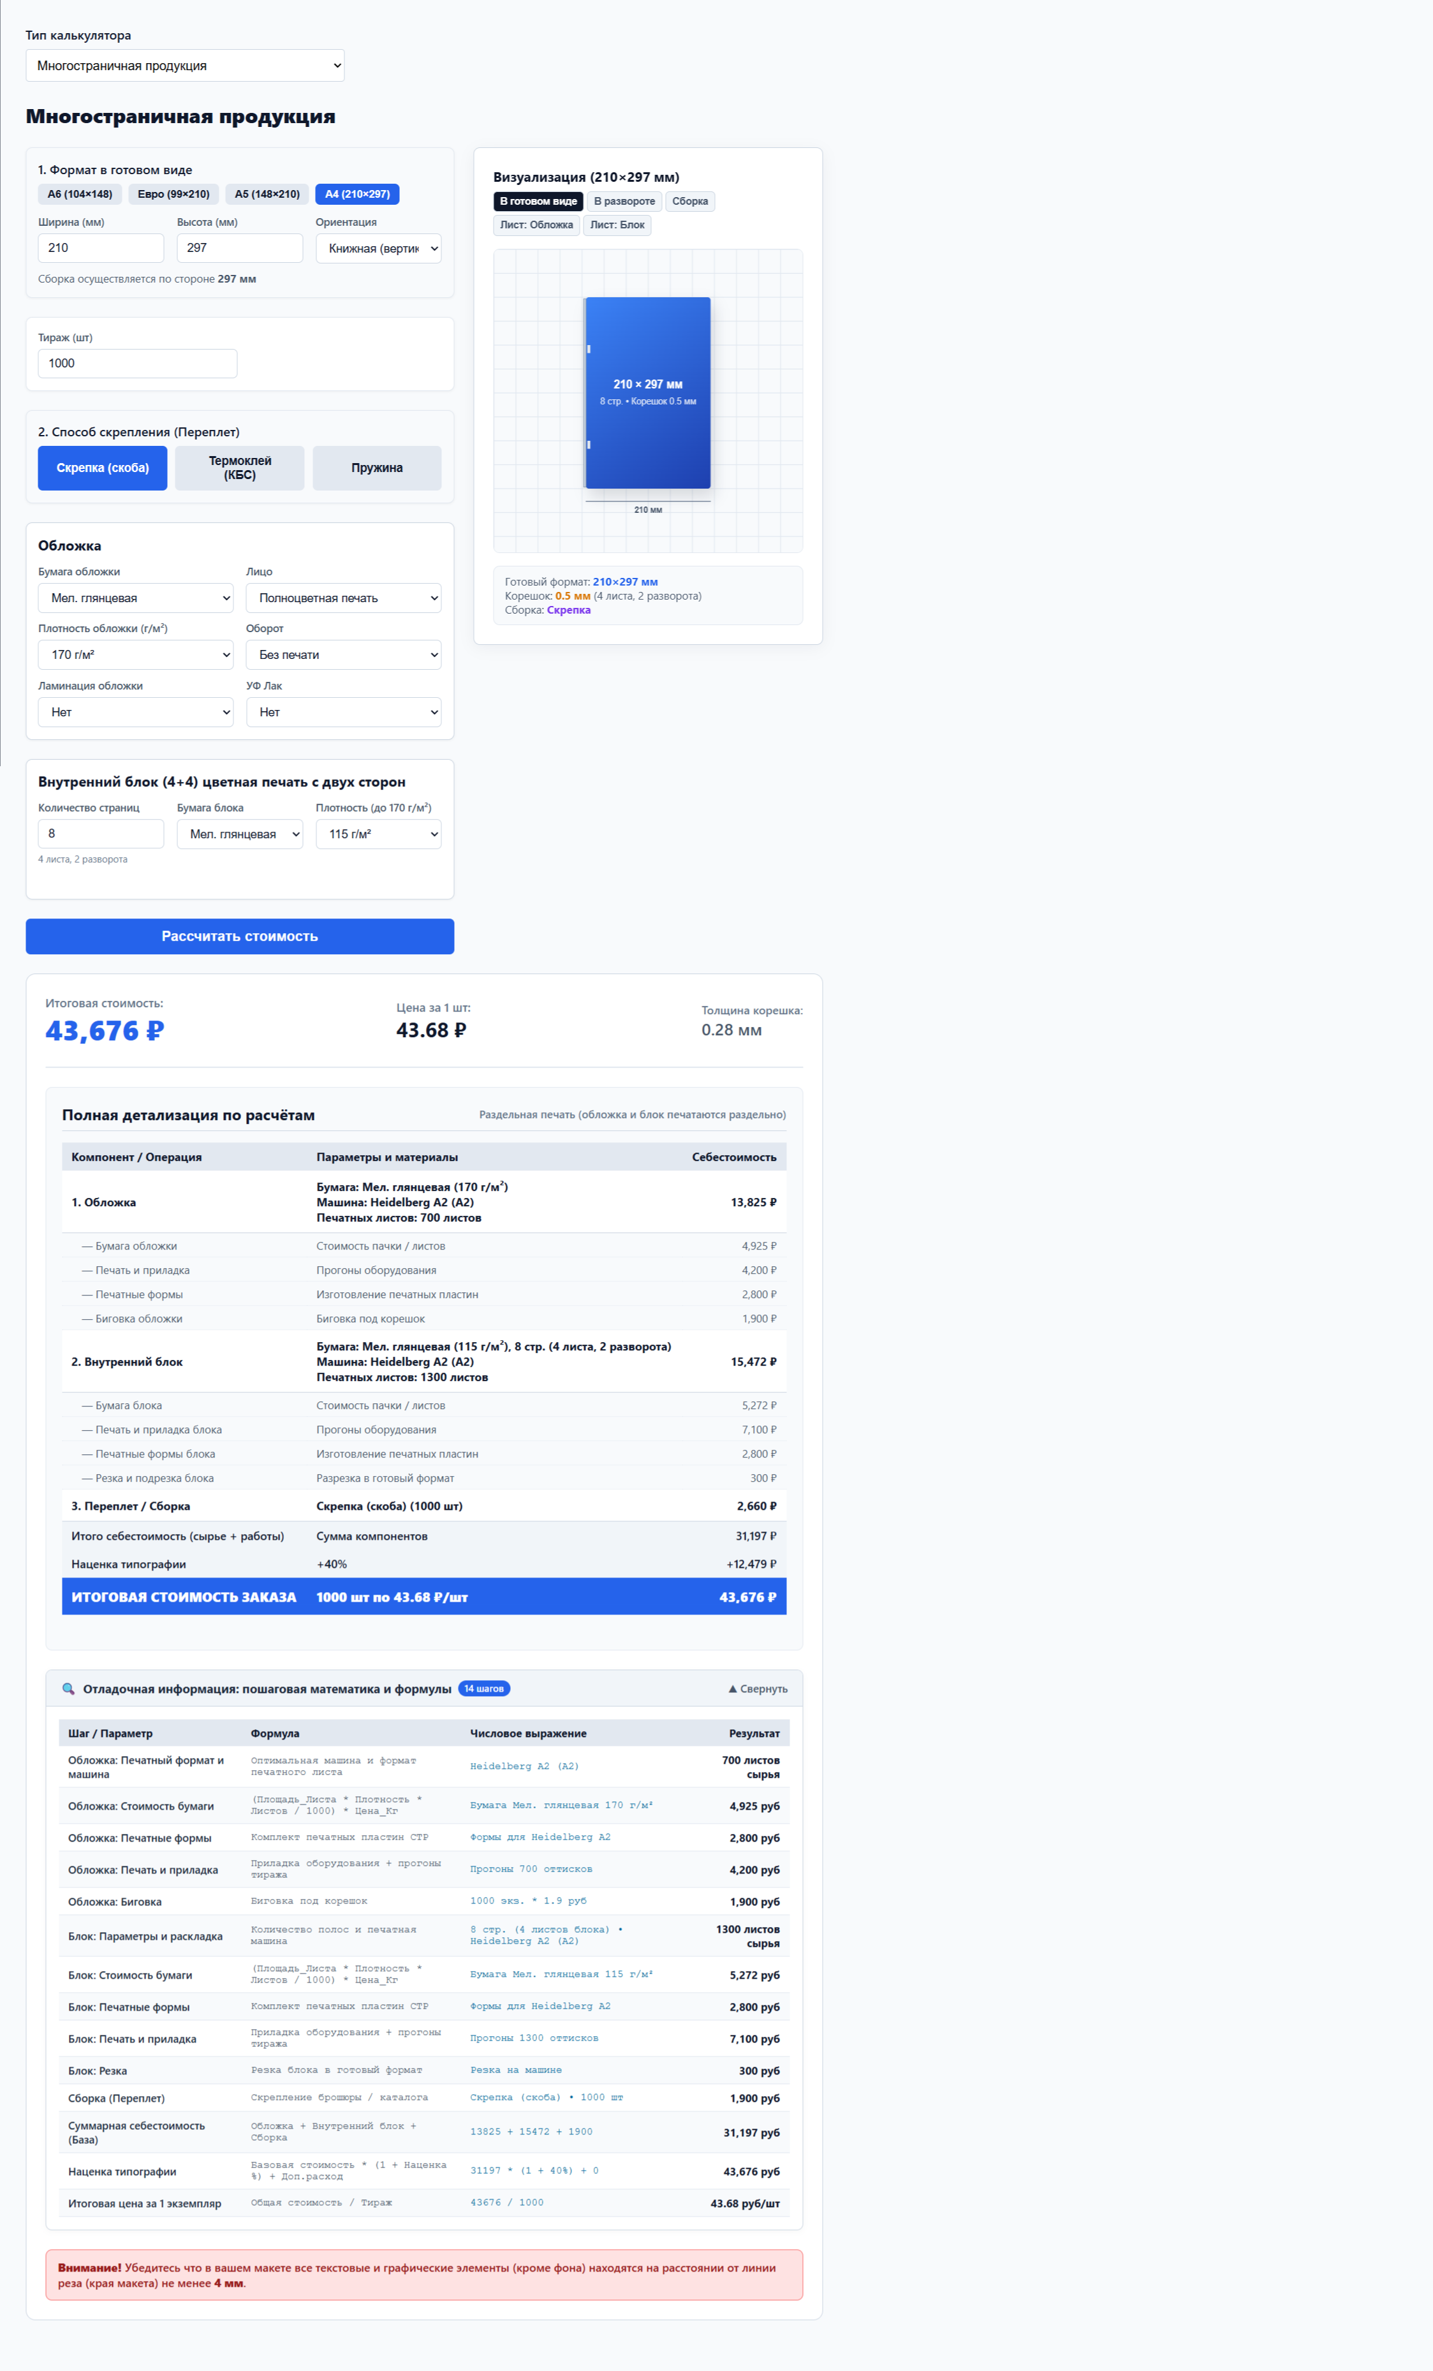Open the 'Ориентация' orientation dropdown
The width and height of the screenshot is (1433, 2371).
(378, 248)
